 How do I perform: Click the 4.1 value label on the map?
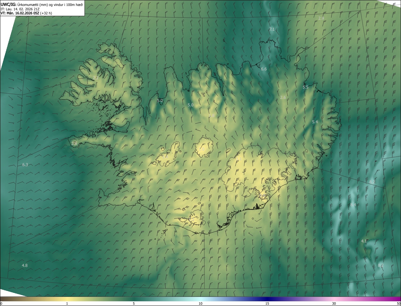pos(364,241)
